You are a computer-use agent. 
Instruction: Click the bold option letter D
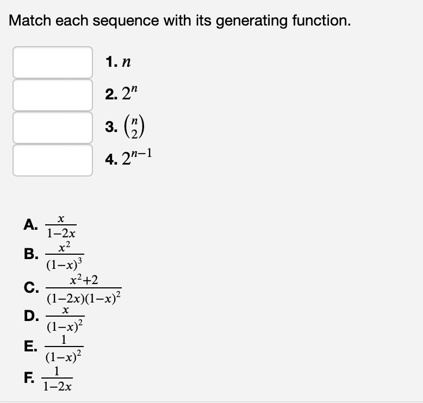pos(31,316)
